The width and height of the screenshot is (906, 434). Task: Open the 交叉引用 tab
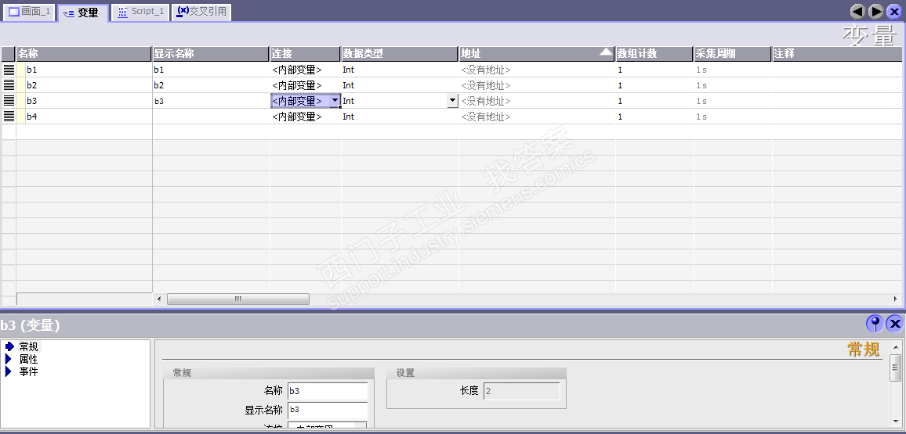pyautogui.click(x=201, y=12)
